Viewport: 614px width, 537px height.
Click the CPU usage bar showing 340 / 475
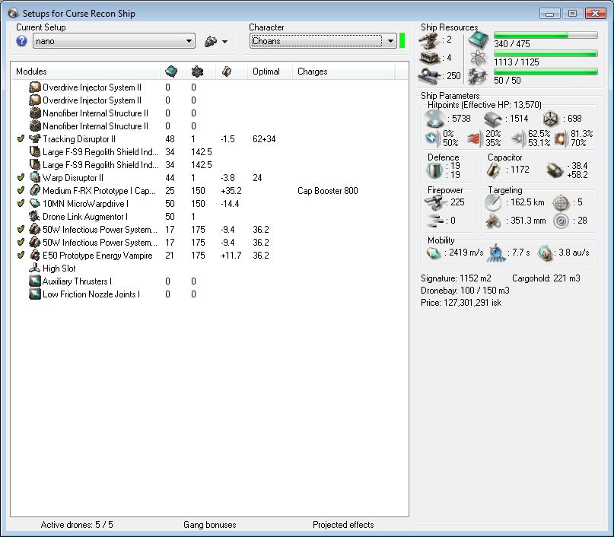[x=543, y=36]
